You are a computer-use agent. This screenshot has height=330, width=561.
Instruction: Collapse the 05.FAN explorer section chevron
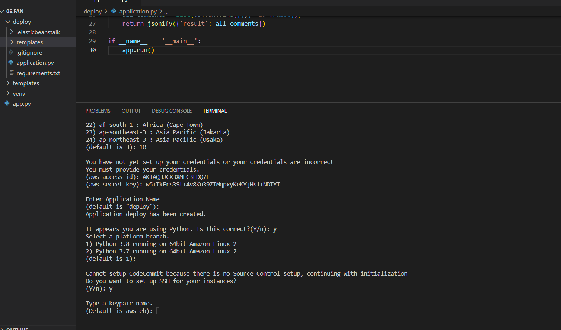(x=3, y=11)
